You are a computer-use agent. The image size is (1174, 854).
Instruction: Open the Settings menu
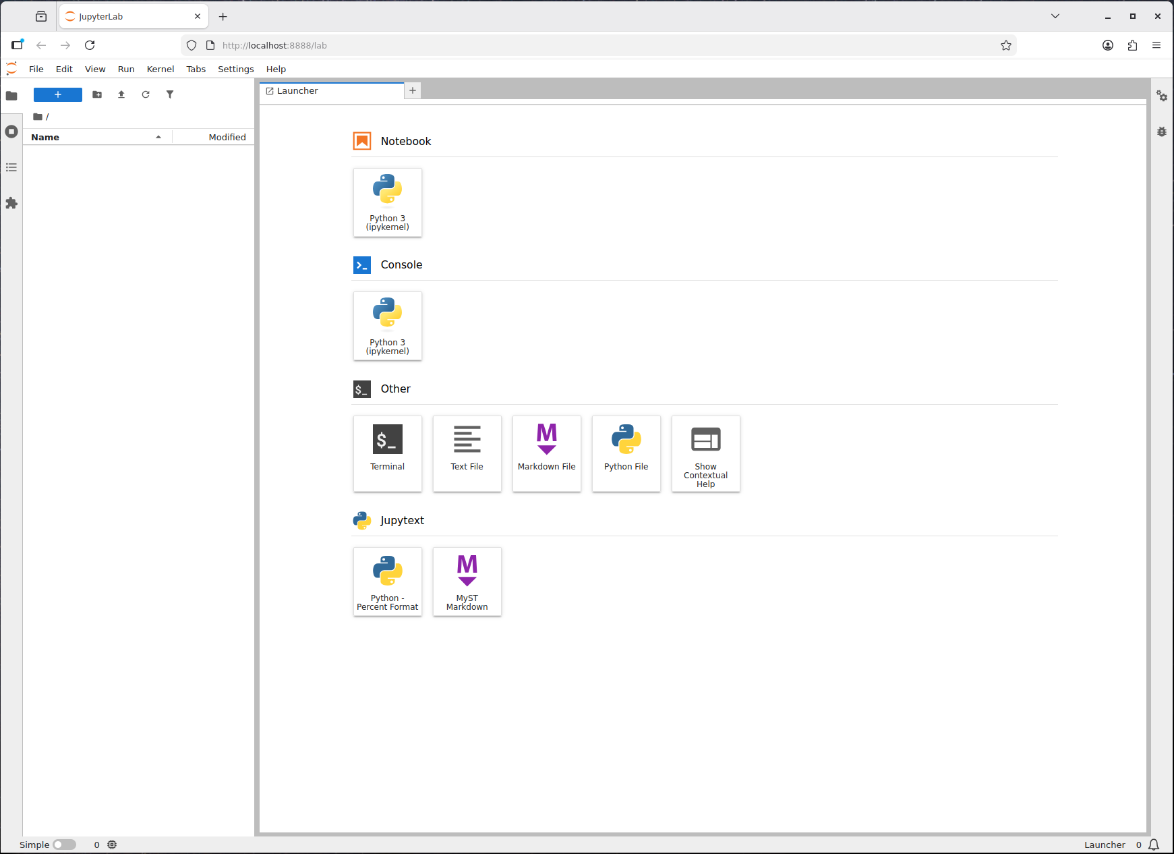tap(235, 69)
